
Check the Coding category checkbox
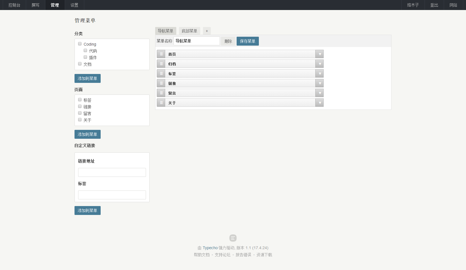80,44
